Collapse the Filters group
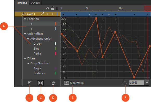The width and height of the screenshot is (151, 102). coord(25,59)
